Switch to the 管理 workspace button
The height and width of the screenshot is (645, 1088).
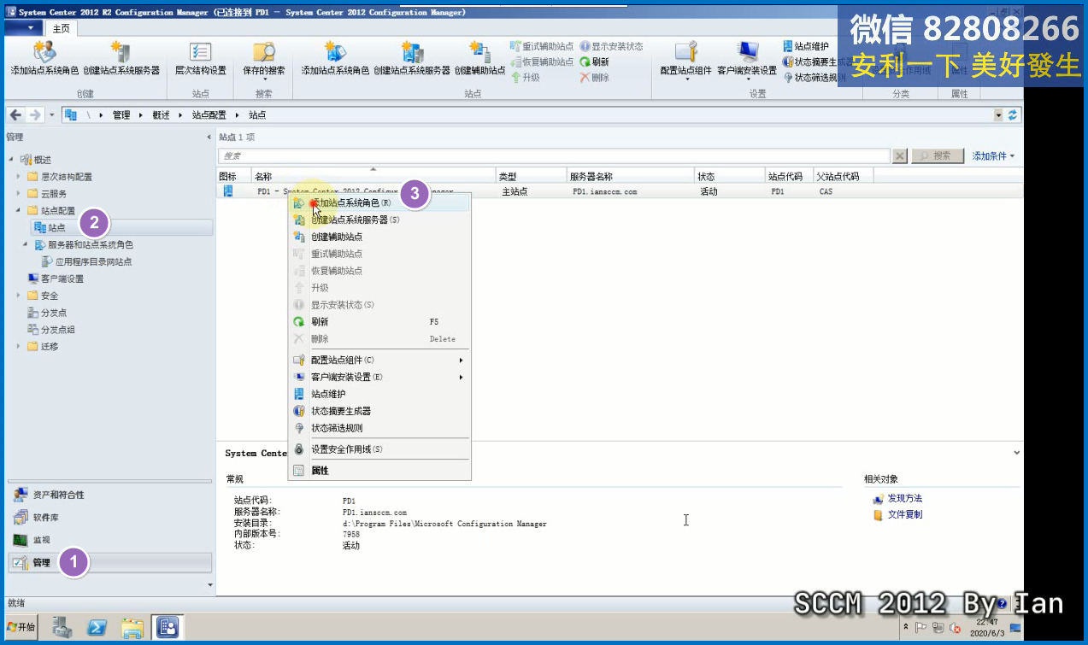[109, 562]
